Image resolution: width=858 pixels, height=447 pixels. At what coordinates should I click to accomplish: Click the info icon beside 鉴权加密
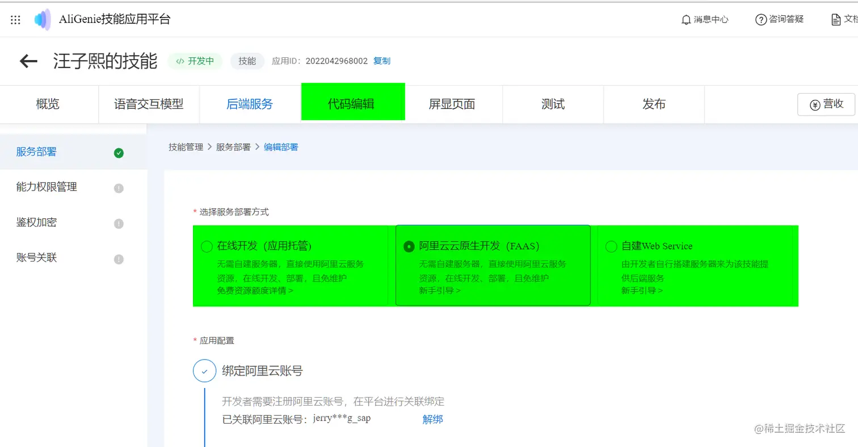[119, 223]
